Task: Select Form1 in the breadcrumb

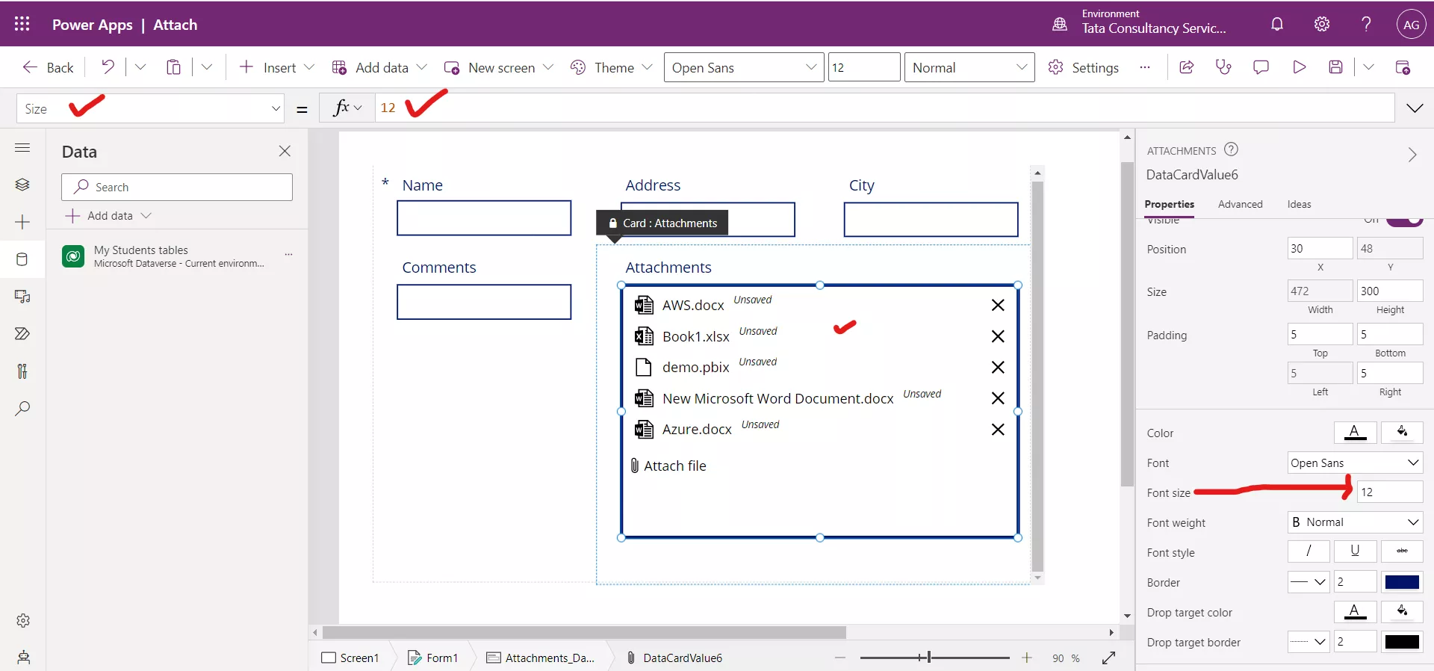Action: tap(432, 658)
